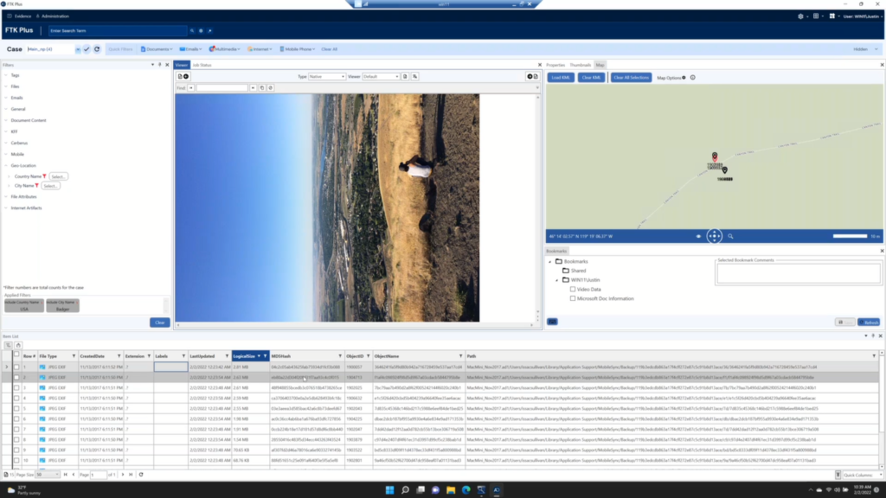This screenshot has height=498, width=886.
Task: Click the MD5Hash column filter icon
Action: click(340, 356)
